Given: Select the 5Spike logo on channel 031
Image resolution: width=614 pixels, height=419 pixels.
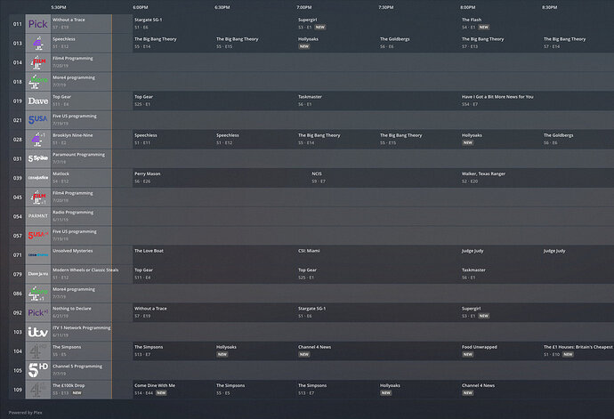Looking at the screenshot, I should pyautogui.click(x=38, y=158).
